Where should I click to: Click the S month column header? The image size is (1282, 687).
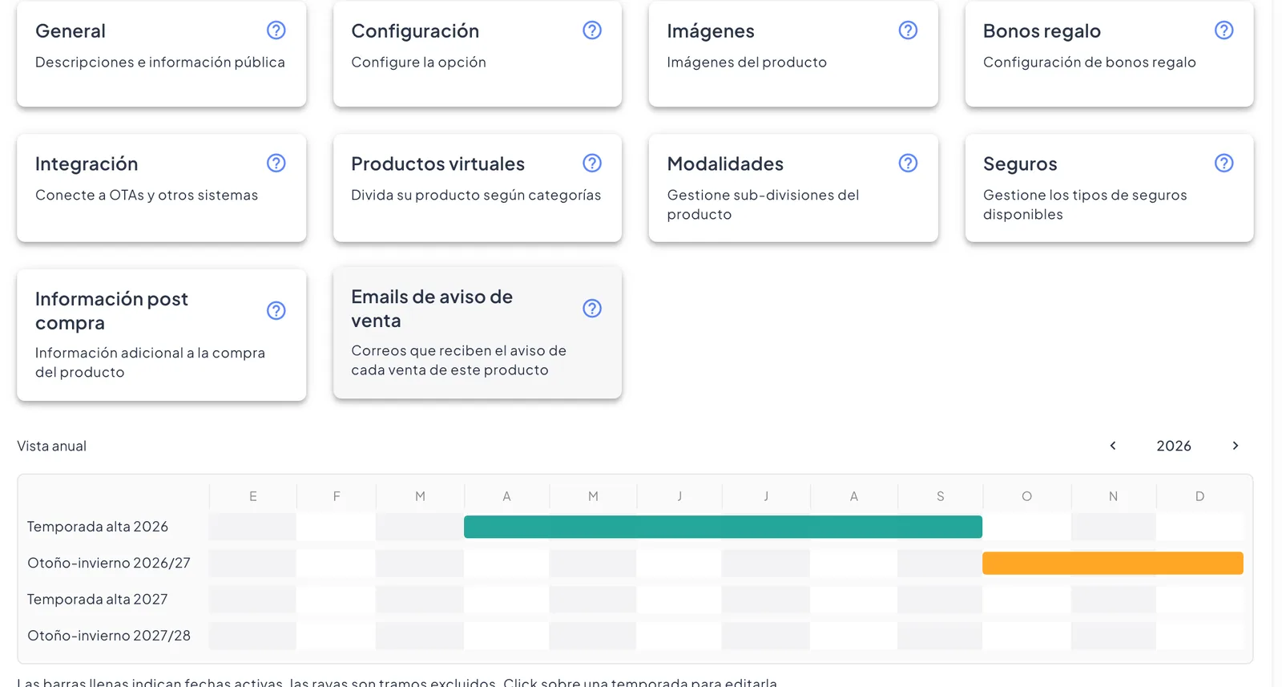[x=941, y=496]
